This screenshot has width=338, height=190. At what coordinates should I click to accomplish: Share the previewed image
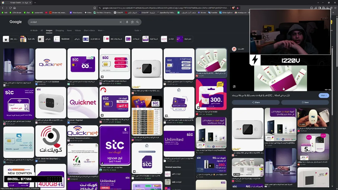(x=256, y=102)
